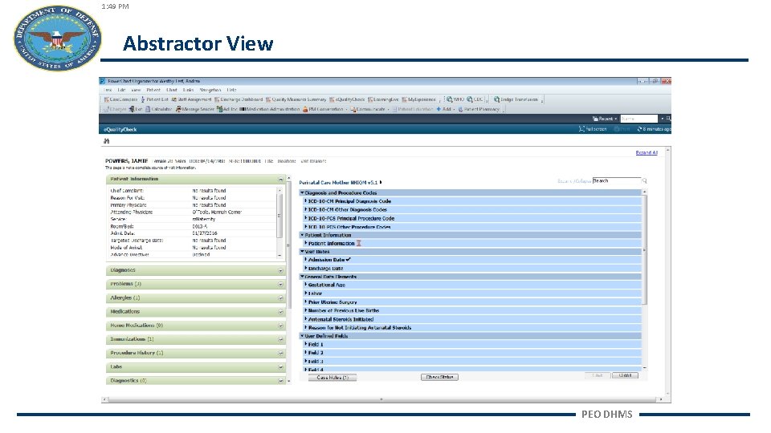Screen dimensions: 771x433
Task: Open the Calculator tool
Action: 158,109
